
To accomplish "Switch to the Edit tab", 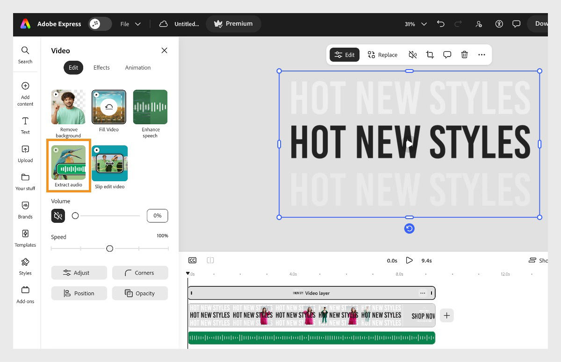I will pos(73,68).
